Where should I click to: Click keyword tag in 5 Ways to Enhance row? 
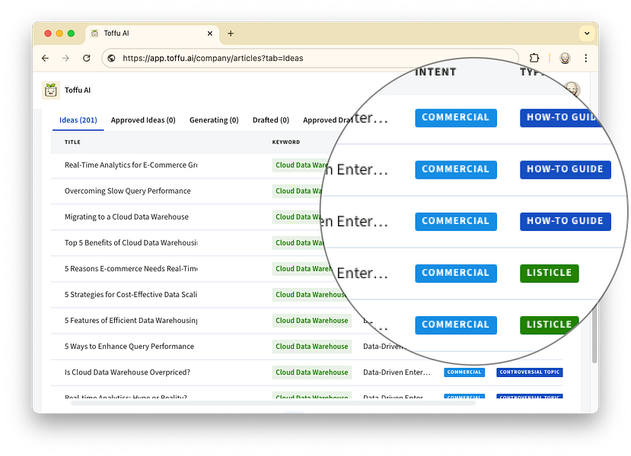(x=312, y=347)
